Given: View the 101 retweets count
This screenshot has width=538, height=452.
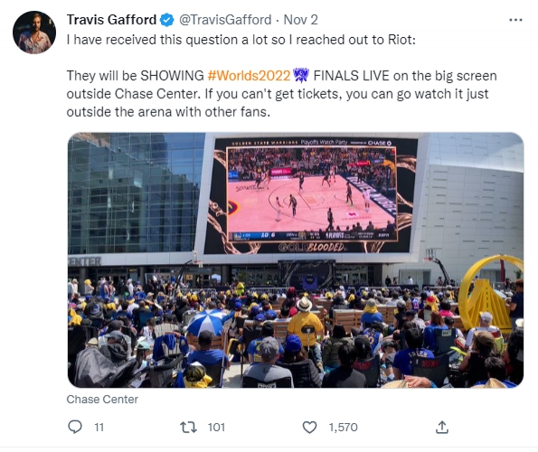Looking at the screenshot, I should click(x=216, y=428).
